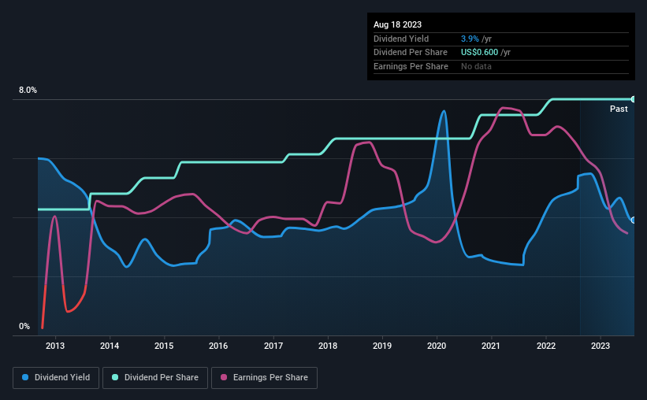Toggle the Earnings Per Share legend series

[264, 378]
